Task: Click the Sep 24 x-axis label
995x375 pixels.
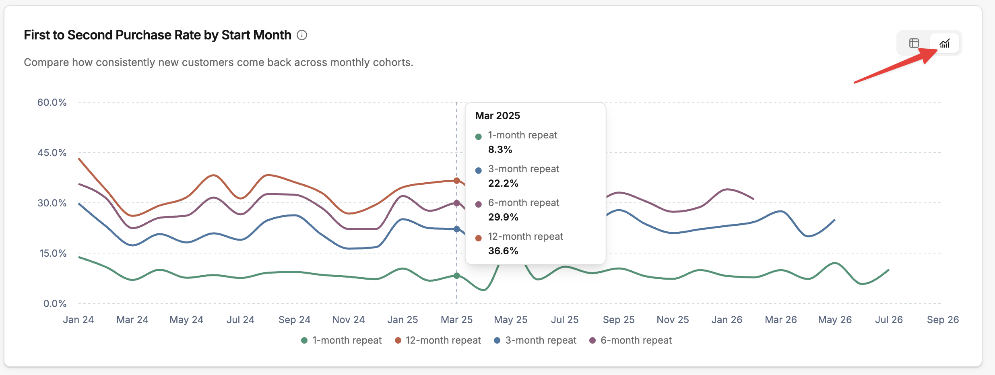Action: click(294, 320)
